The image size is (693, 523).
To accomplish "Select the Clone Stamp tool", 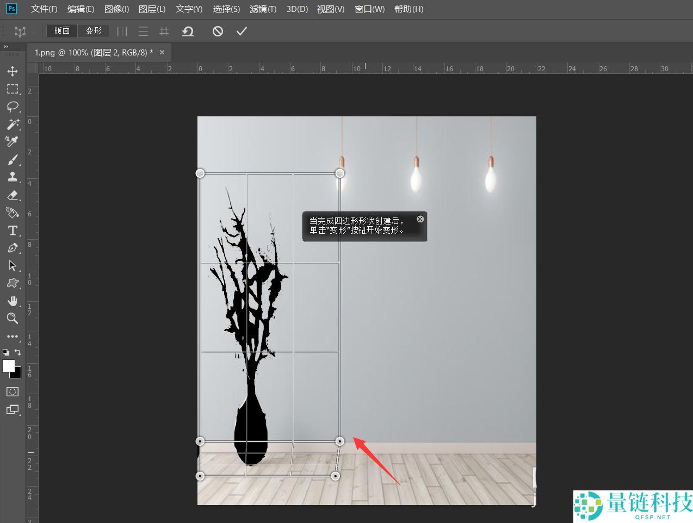I will click(x=13, y=177).
